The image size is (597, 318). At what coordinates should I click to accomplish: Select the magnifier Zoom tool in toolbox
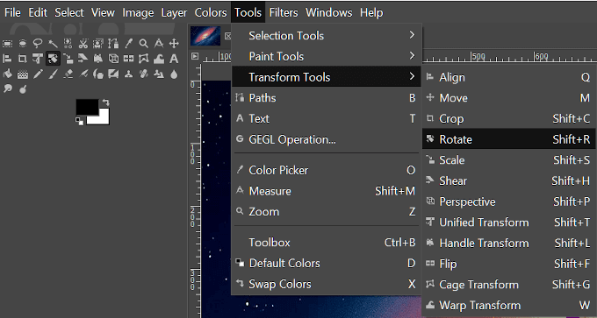[143, 43]
